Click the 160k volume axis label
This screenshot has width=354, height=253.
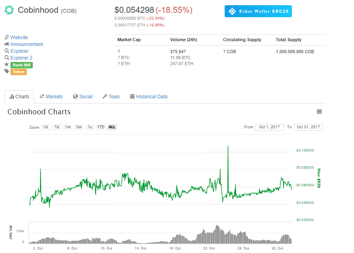tap(20, 231)
